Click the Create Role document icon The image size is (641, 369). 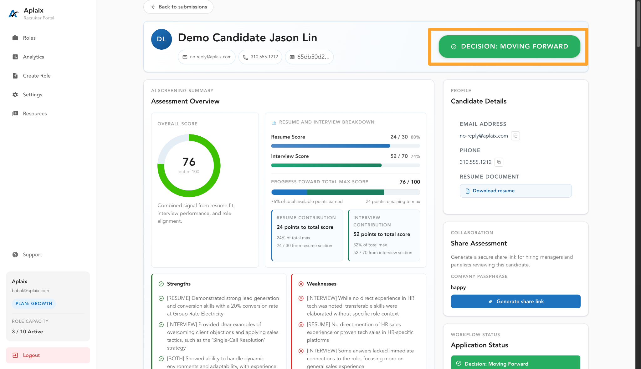(15, 76)
